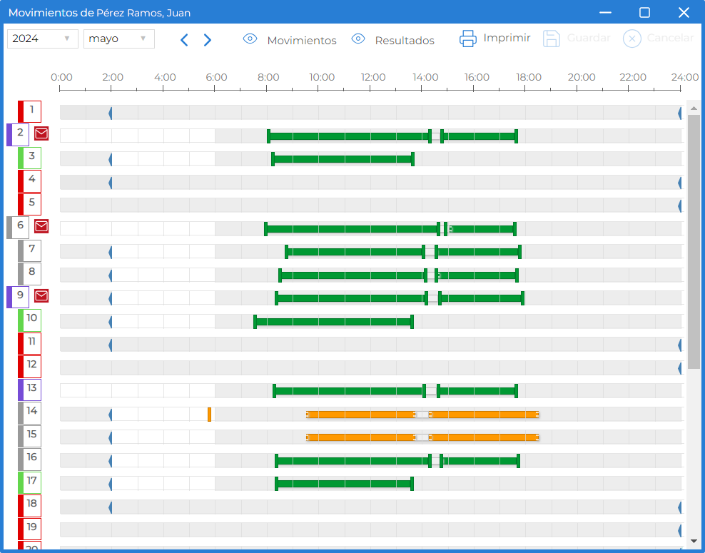The image size is (705, 553).
Task: Click day 3 green morning shift bar
Action: coord(343,159)
